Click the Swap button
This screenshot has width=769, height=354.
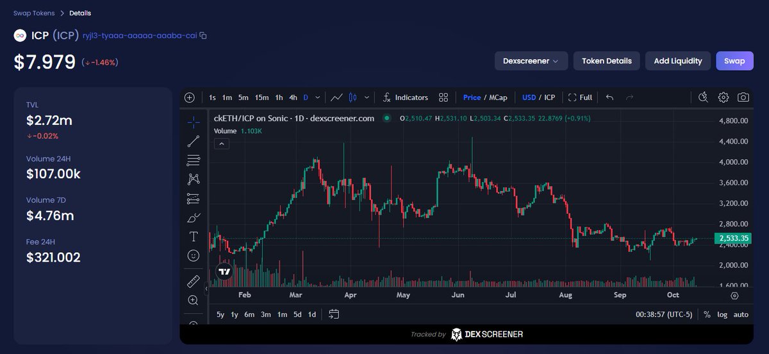click(x=734, y=61)
